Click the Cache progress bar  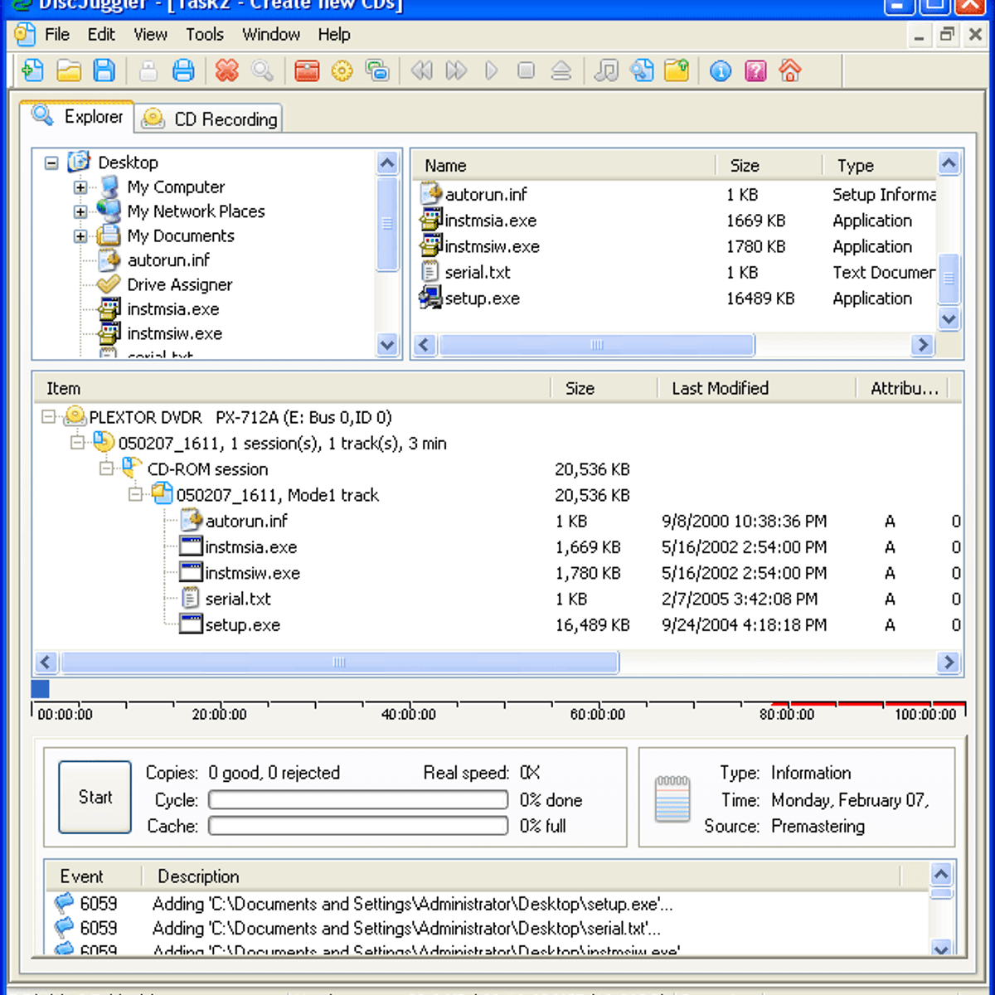click(358, 826)
